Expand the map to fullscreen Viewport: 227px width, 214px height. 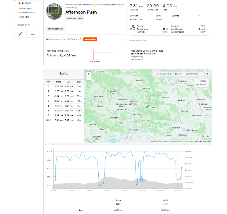207,74
